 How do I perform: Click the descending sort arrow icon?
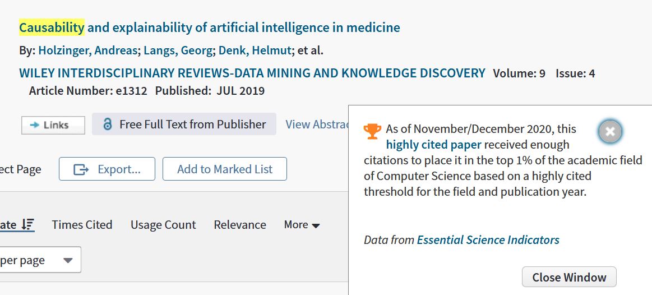pyautogui.click(x=28, y=225)
